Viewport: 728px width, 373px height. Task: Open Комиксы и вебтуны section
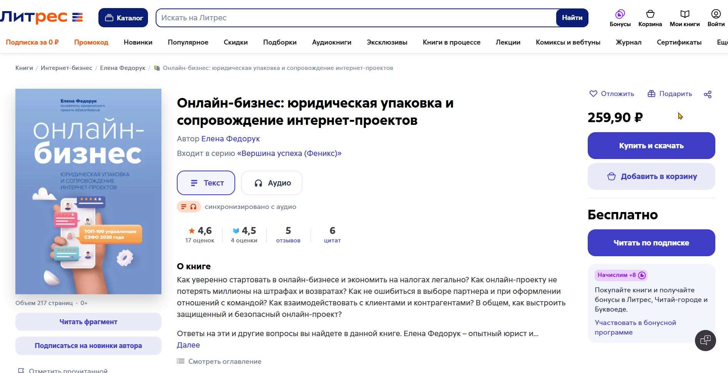pyautogui.click(x=568, y=42)
